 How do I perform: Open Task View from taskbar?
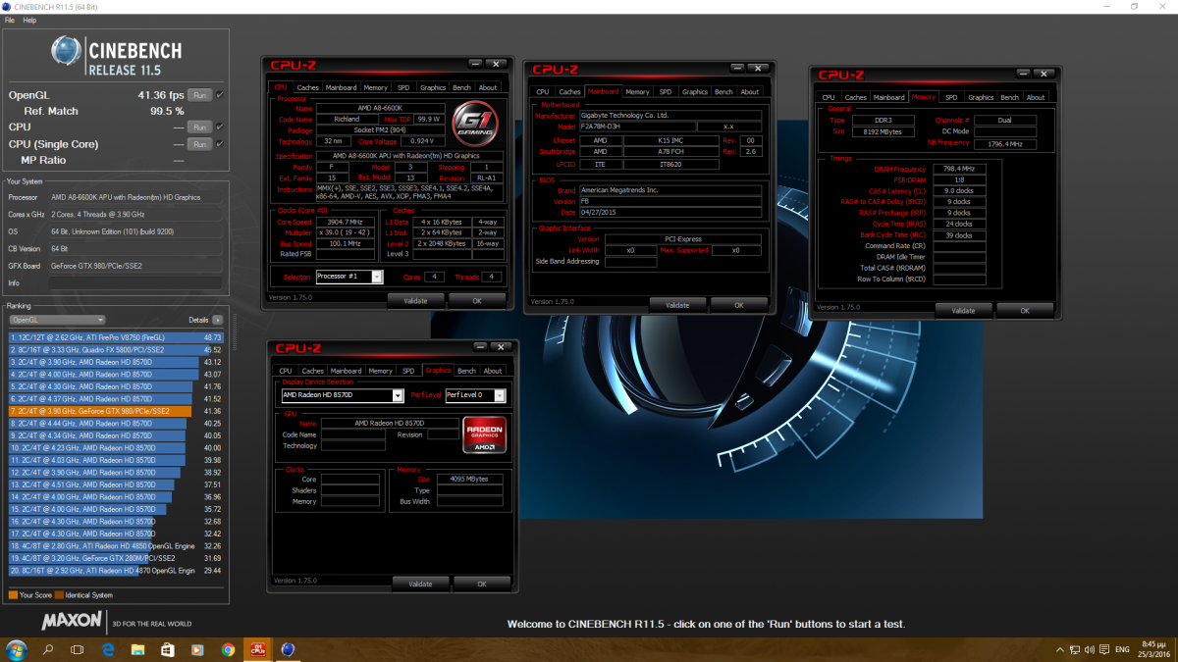78,649
